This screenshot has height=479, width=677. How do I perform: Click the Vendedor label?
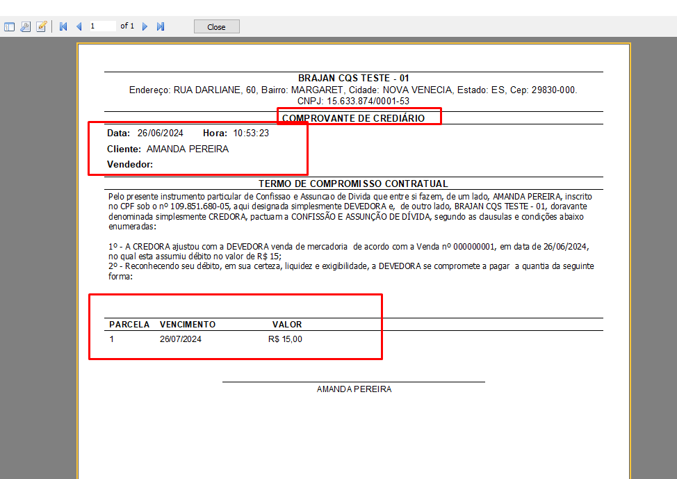pos(129,165)
